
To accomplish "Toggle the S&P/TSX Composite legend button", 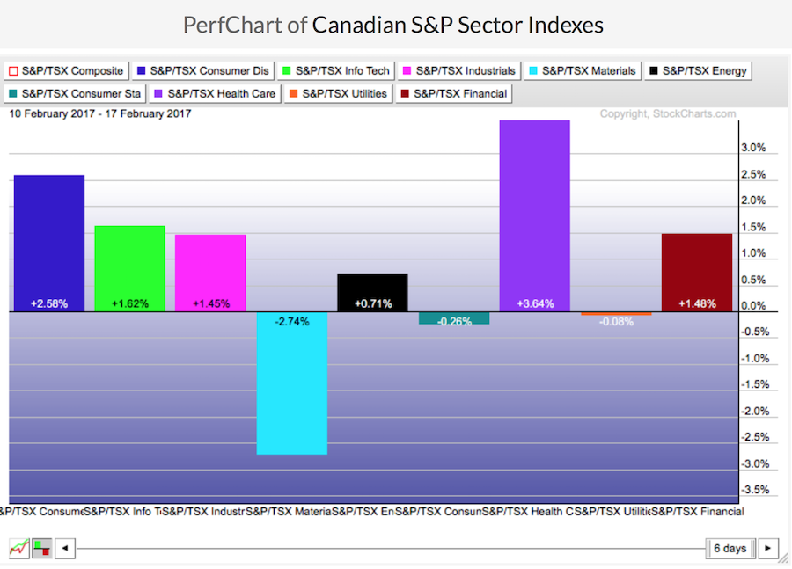I will tap(67, 70).
